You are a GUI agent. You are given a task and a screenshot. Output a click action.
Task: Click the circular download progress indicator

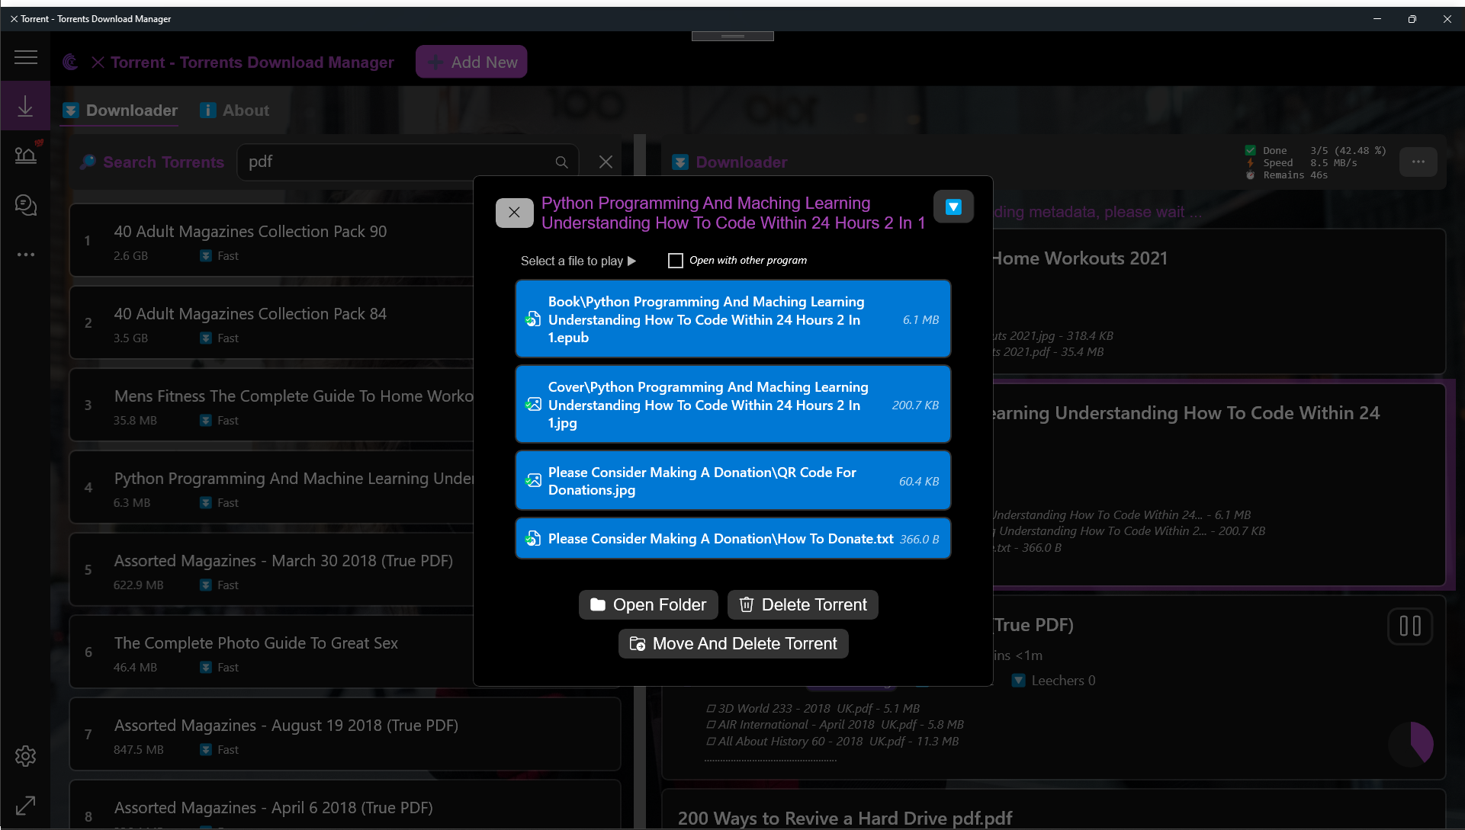click(x=1410, y=744)
